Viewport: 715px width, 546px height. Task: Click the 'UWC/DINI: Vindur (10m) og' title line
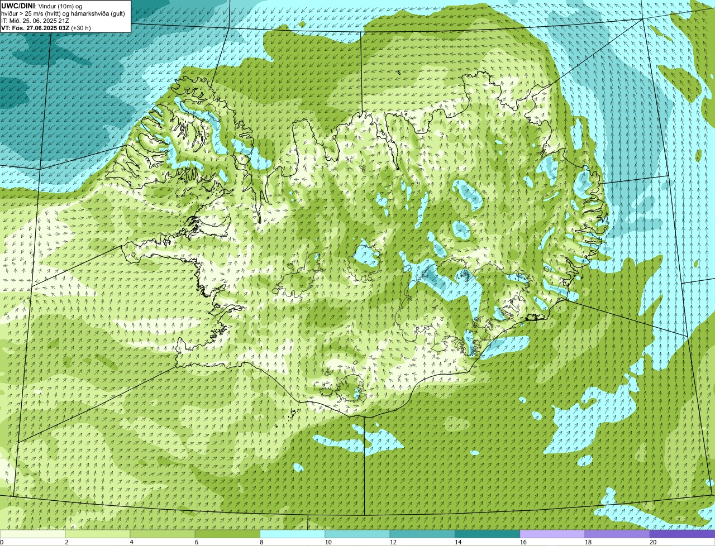point(42,6)
